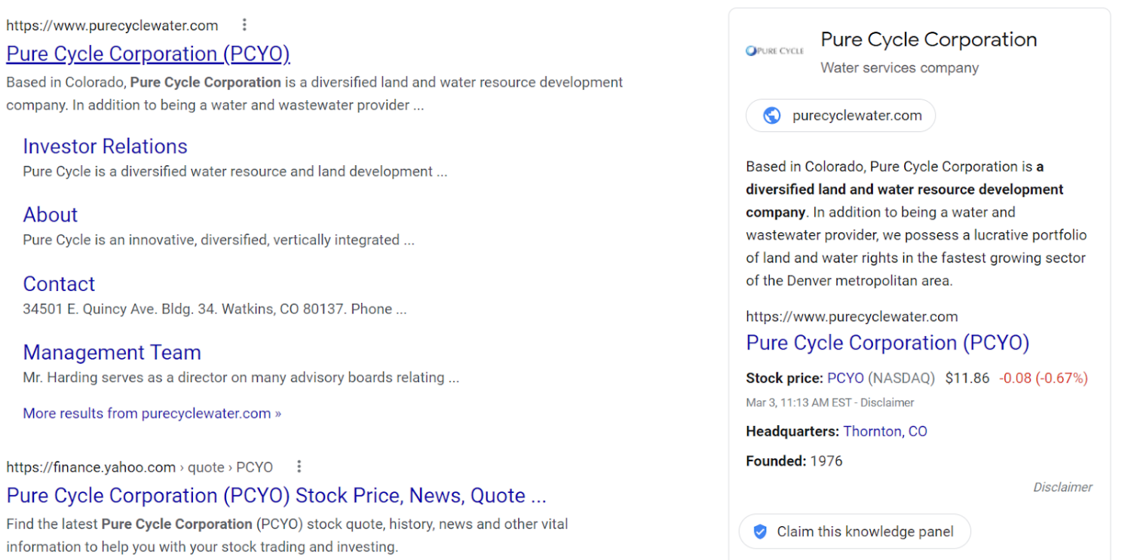Open three-dot menu beside finance.yahoo.com result
Image resolution: width=1131 pixels, height=560 pixels.
299,467
